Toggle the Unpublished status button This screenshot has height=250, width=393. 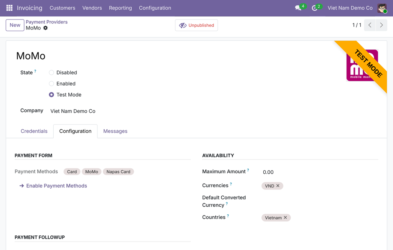point(196,25)
